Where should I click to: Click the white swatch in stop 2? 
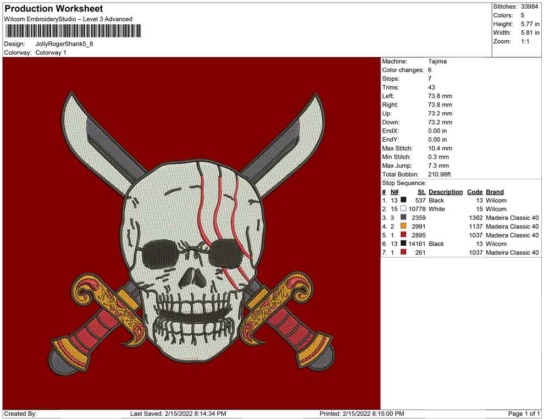(403, 208)
